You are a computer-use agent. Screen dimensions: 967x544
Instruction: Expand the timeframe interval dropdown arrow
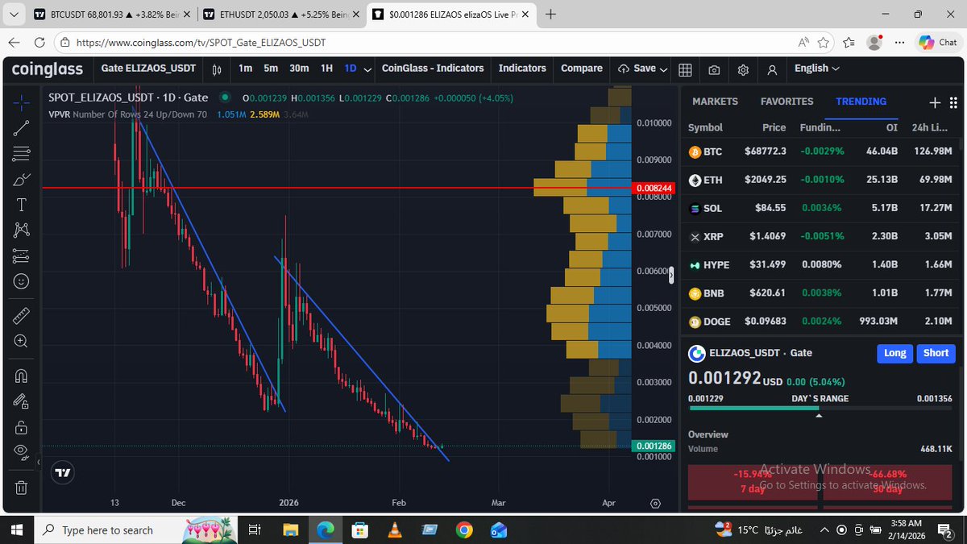pos(367,69)
